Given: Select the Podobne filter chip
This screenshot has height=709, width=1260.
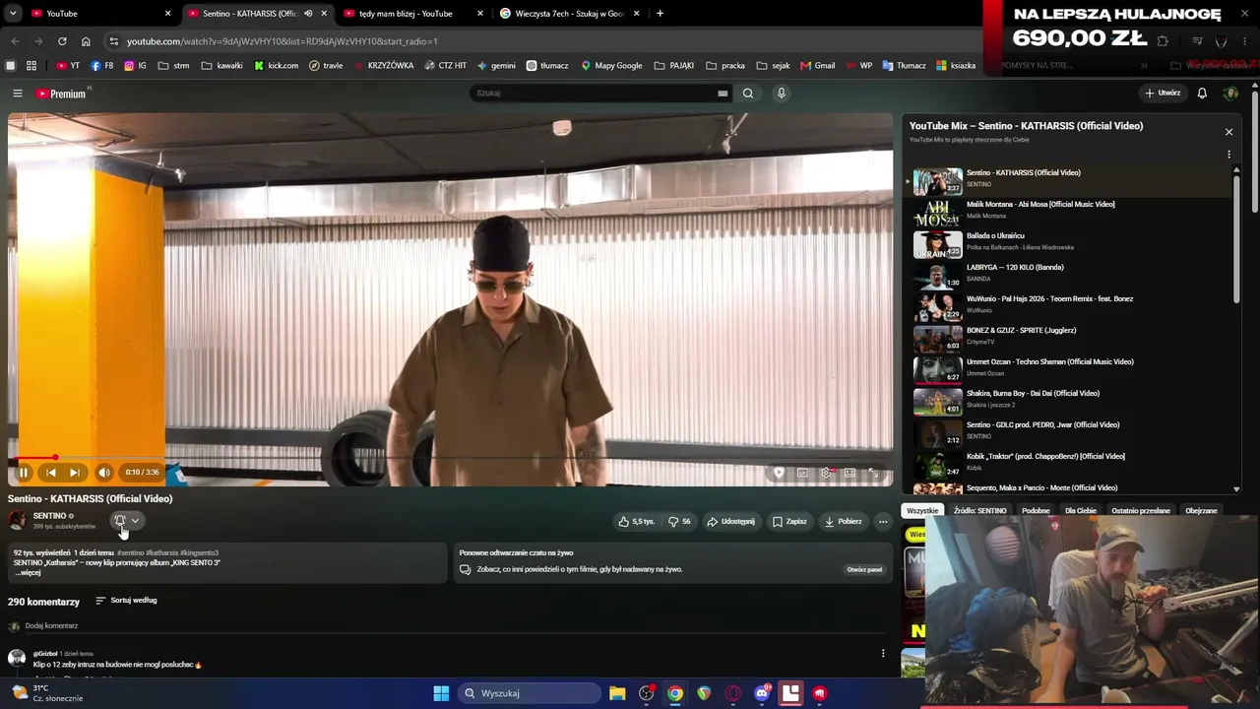Looking at the screenshot, I should coord(1036,511).
